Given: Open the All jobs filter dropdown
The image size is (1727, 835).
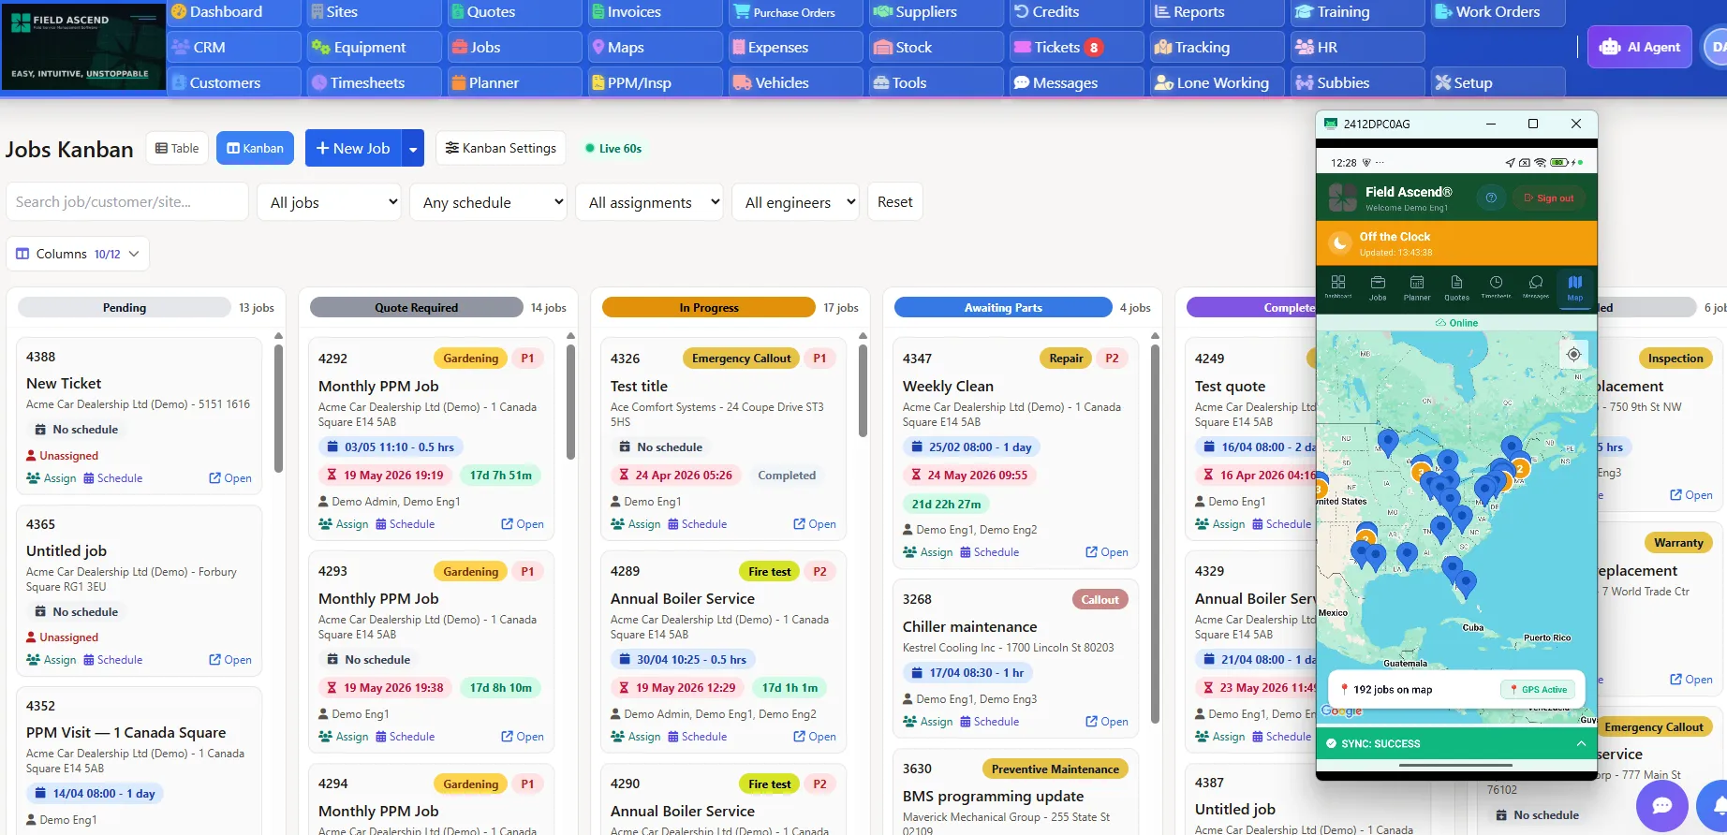Looking at the screenshot, I should click(x=329, y=202).
